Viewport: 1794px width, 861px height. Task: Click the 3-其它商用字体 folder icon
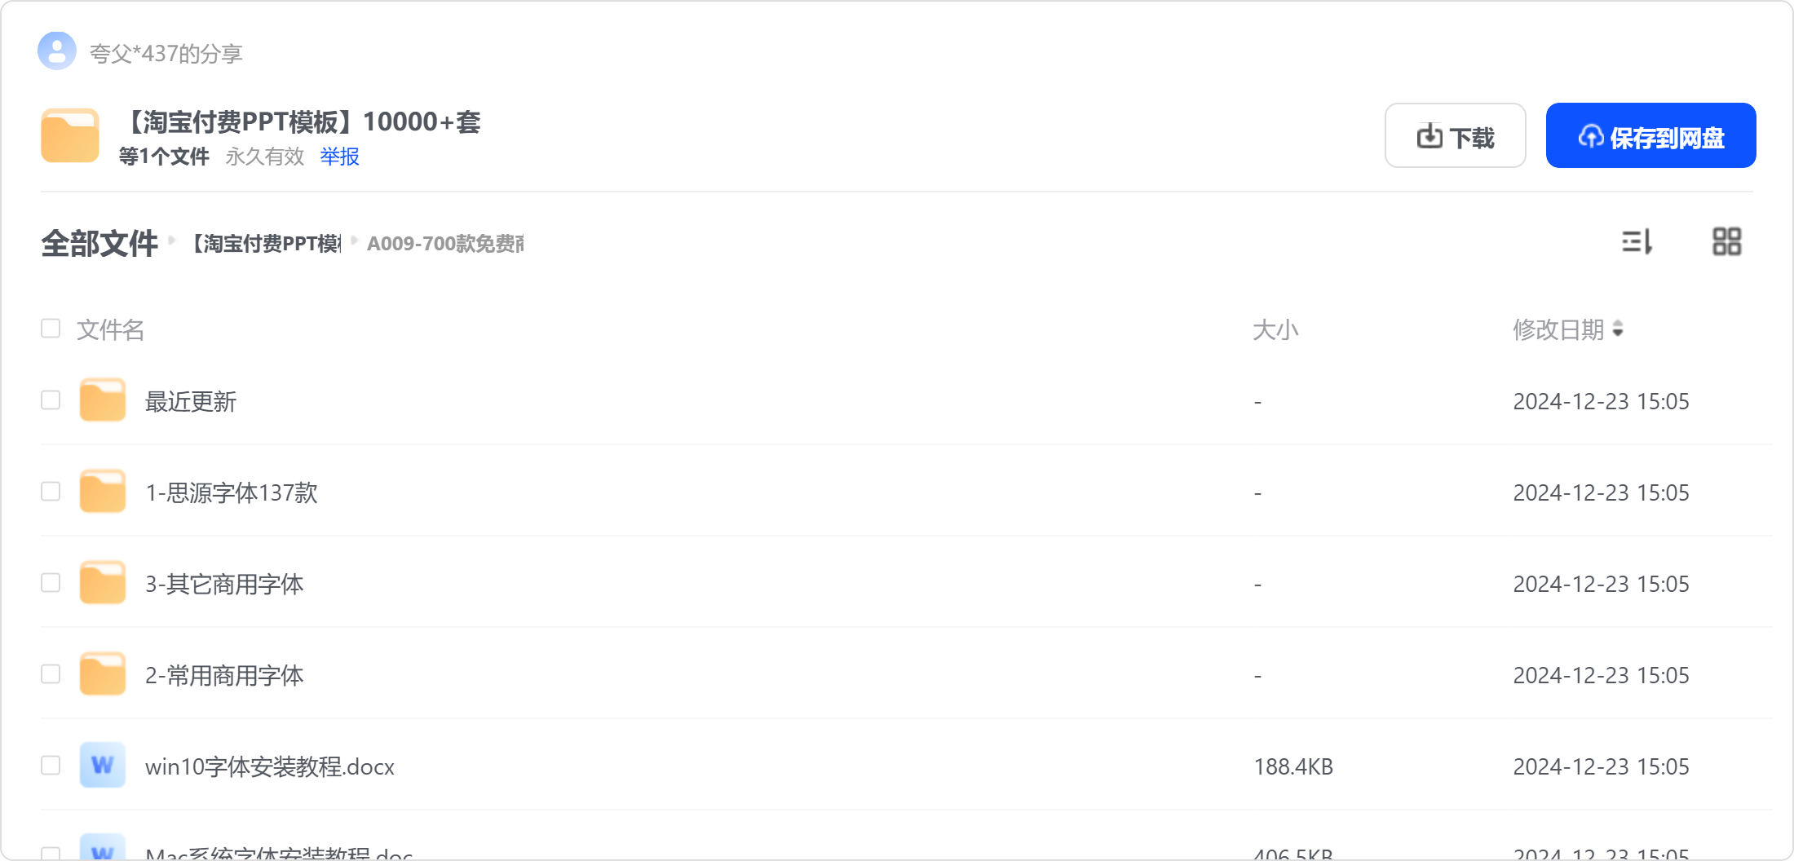[x=103, y=583]
